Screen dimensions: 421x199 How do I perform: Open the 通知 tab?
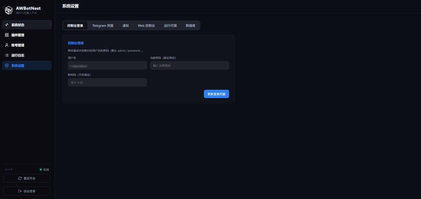coord(126,26)
